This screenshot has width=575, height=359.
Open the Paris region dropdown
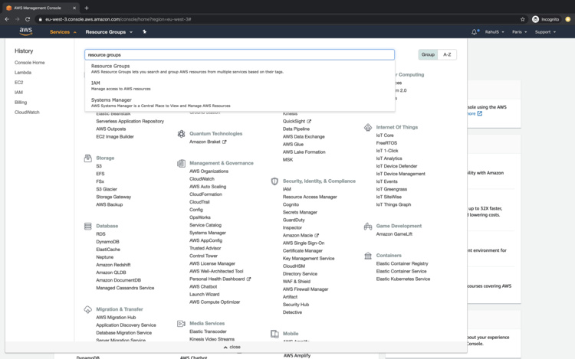(x=519, y=32)
